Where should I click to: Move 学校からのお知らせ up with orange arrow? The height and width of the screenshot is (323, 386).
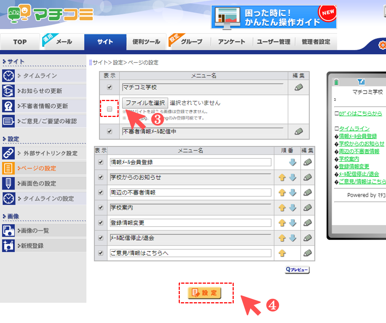point(282,177)
